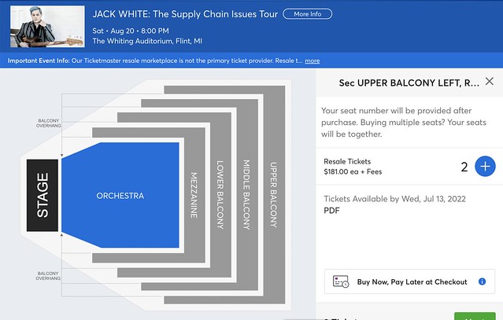Click the section title Sec UPPER BALCONY LEFT
Viewport: 503px width, 320px height.
409,83
